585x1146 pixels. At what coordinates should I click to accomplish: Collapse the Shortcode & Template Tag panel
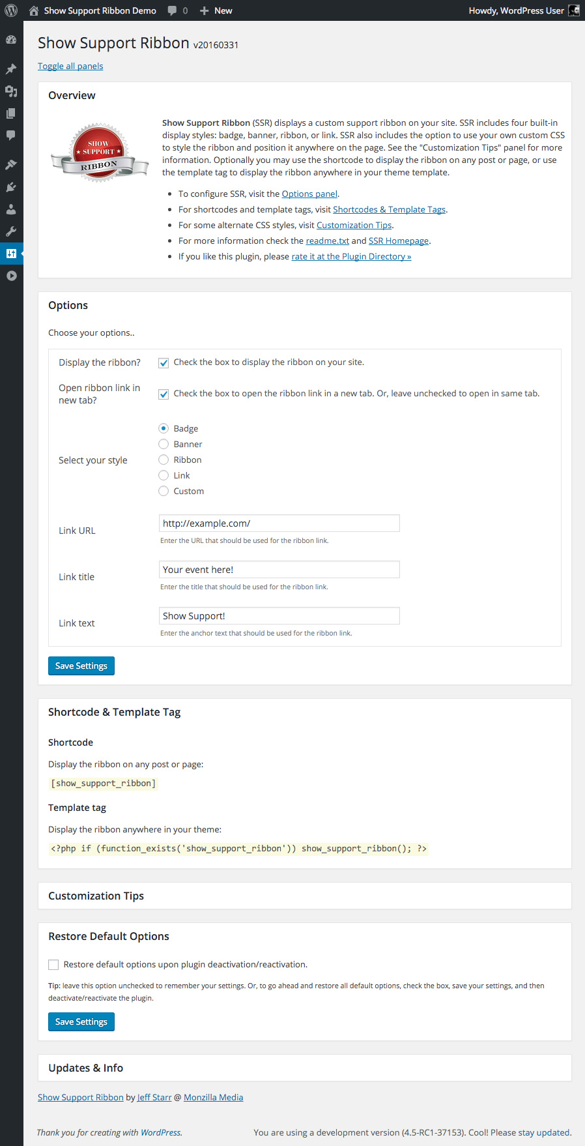114,712
